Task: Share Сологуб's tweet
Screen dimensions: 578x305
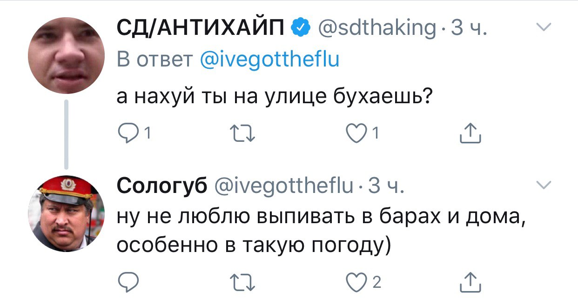Action: 470,283
